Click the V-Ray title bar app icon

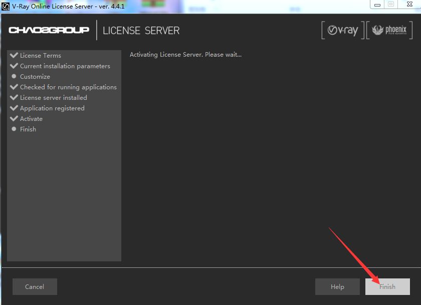coord(6,6)
